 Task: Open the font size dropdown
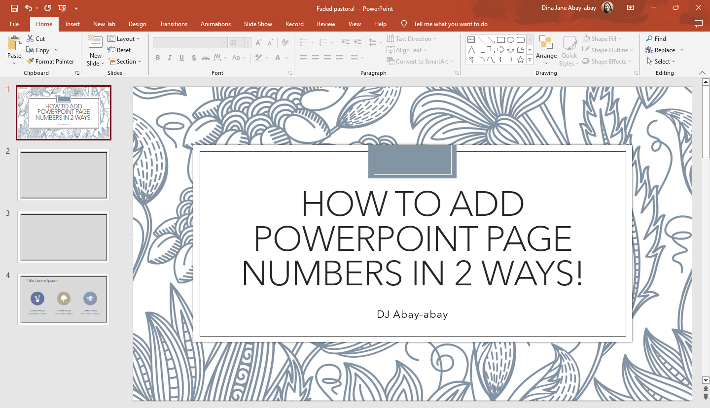[247, 42]
